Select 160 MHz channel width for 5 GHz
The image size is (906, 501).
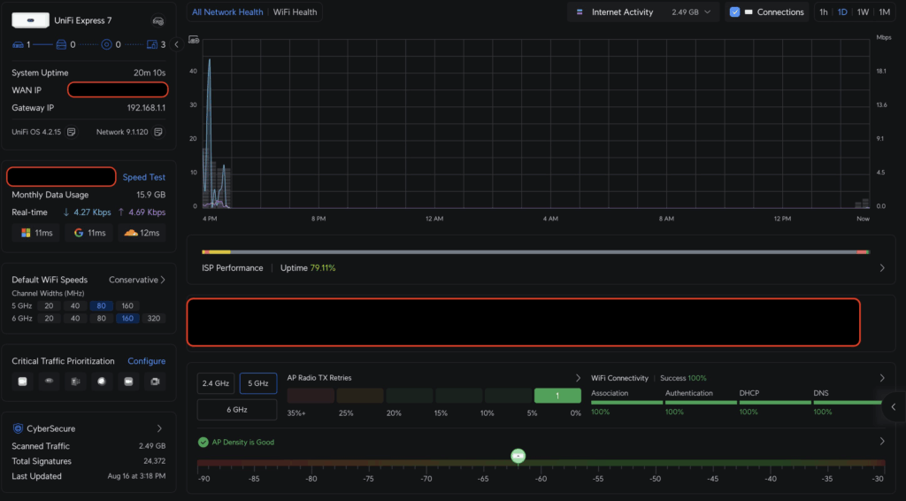tap(127, 305)
